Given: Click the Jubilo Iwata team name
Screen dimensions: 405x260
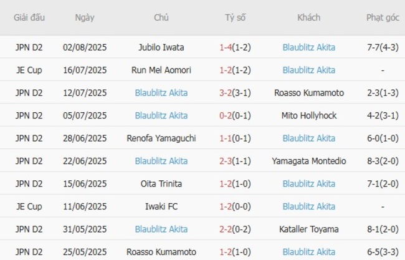Looking at the screenshot, I should (x=161, y=47).
